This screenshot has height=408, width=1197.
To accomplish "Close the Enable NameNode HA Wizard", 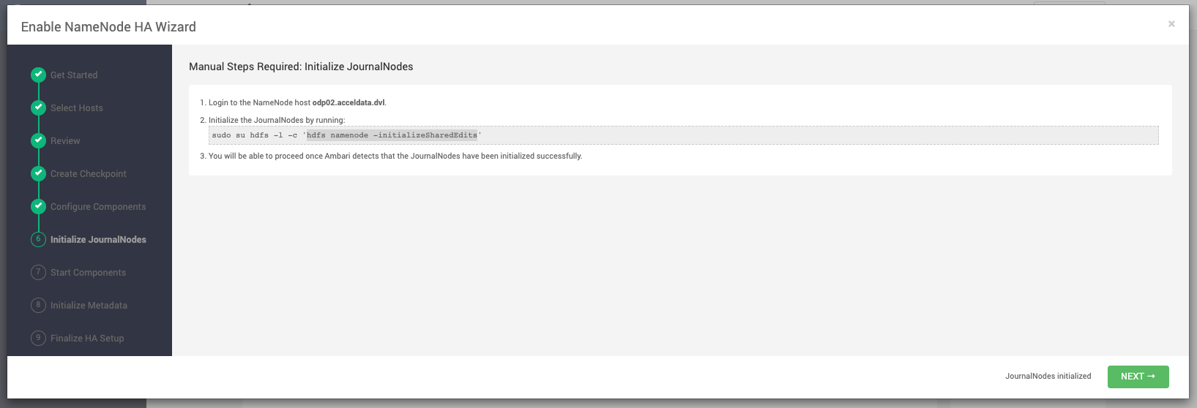I will [x=1171, y=24].
